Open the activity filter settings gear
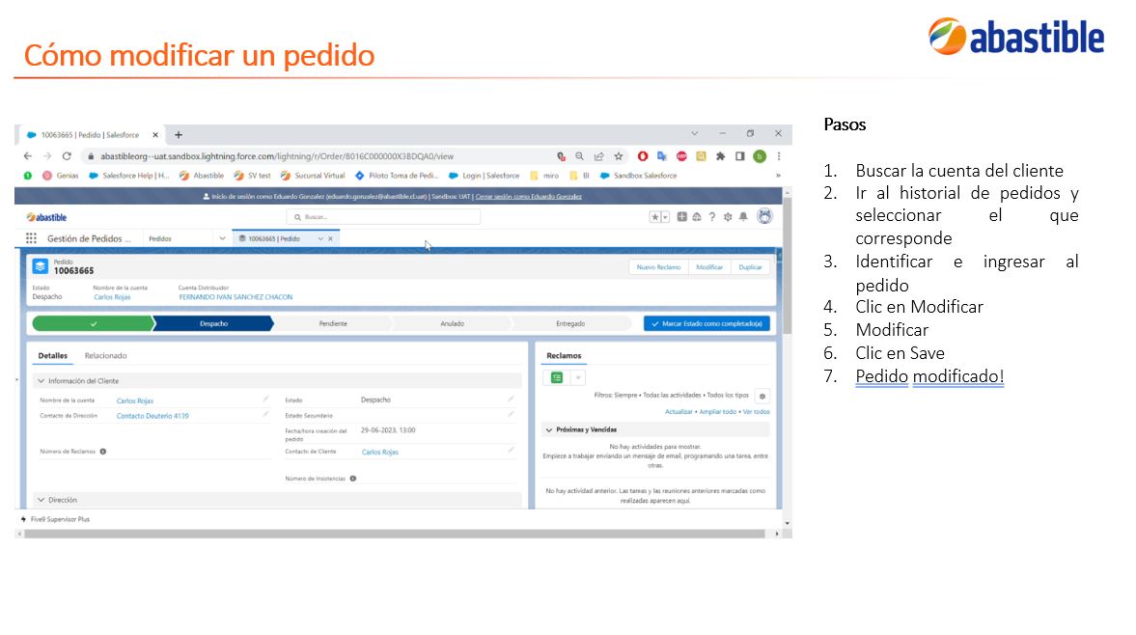The image size is (1136, 635). (762, 396)
